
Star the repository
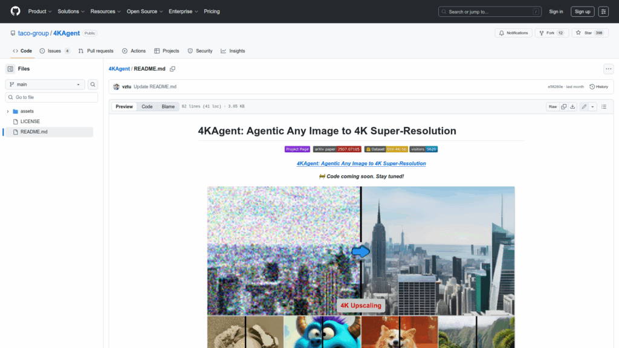pos(590,33)
